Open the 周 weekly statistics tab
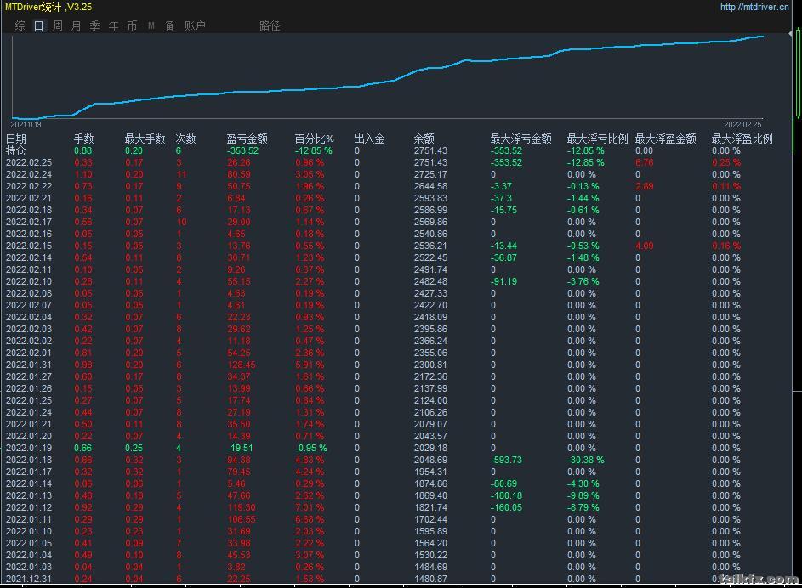Image resolution: width=802 pixels, height=588 pixels. pyautogui.click(x=58, y=25)
